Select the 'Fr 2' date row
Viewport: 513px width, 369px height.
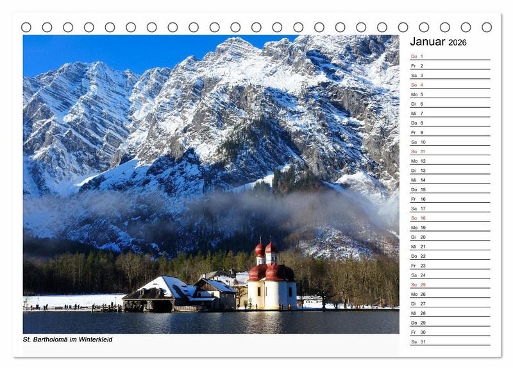tap(450, 66)
